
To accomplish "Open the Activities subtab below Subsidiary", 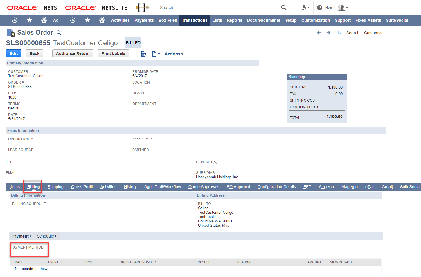I will point(108,187).
